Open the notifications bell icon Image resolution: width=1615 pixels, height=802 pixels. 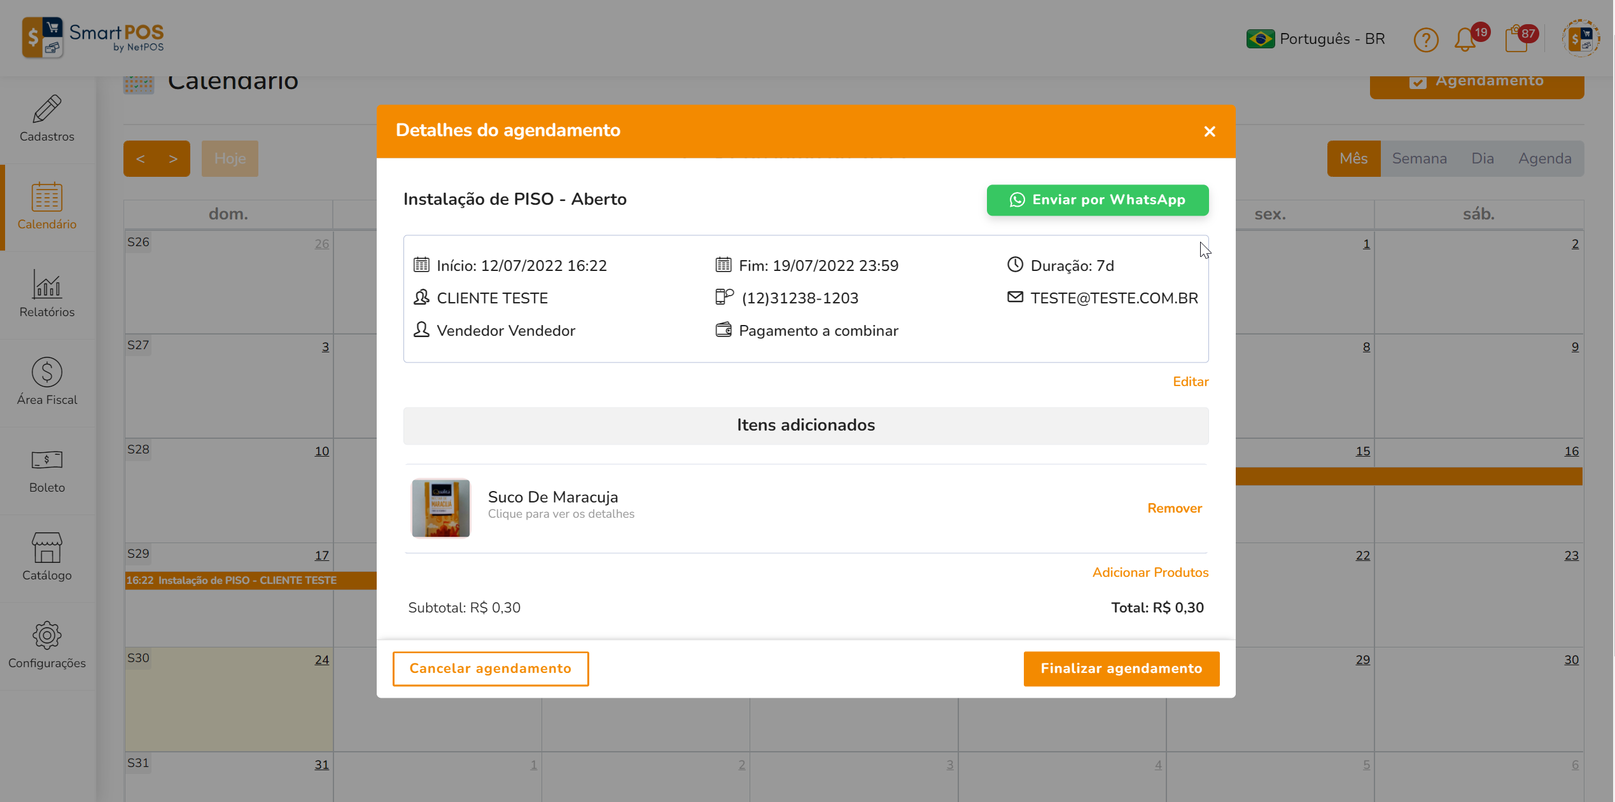pos(1465,39)
